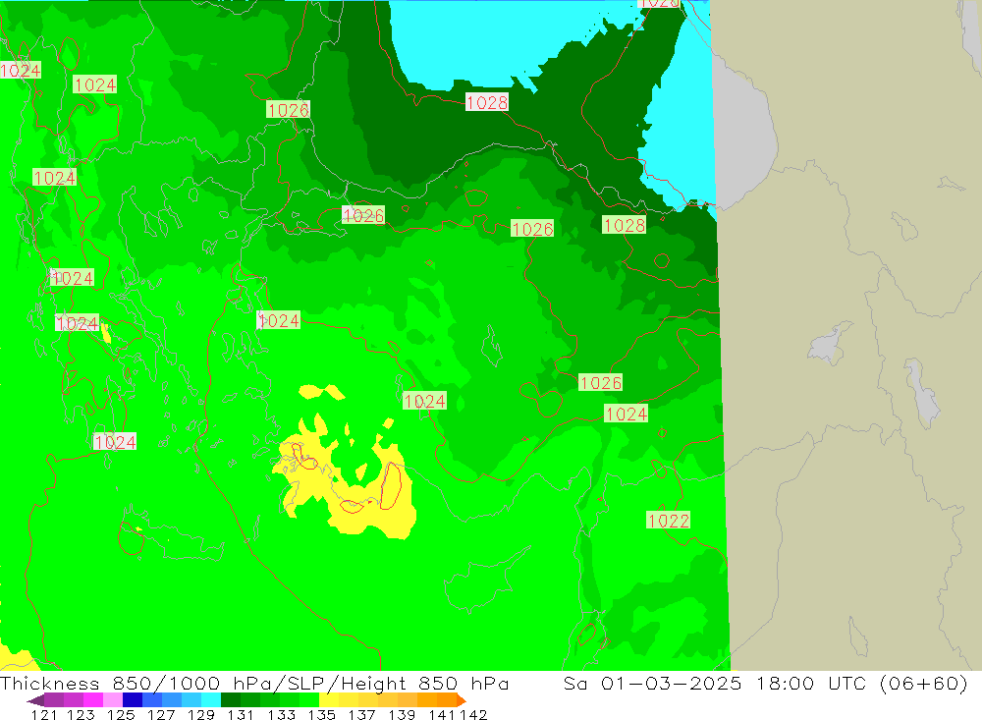Click the legend value 141
The image size is (982, 720).
442,714
